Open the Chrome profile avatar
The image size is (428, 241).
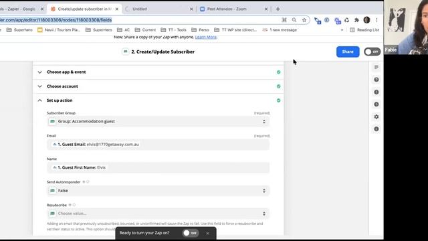[366, 20]
